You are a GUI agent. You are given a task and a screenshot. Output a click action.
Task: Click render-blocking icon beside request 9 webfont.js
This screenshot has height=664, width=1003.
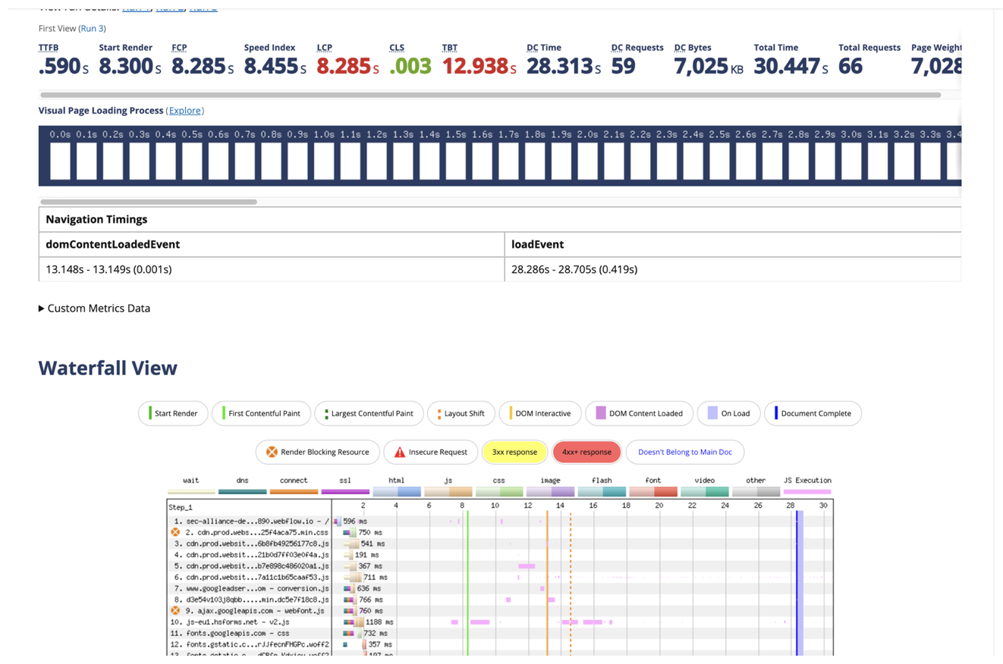click(175, 610)
